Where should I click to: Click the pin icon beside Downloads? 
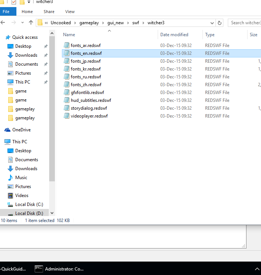45,55
